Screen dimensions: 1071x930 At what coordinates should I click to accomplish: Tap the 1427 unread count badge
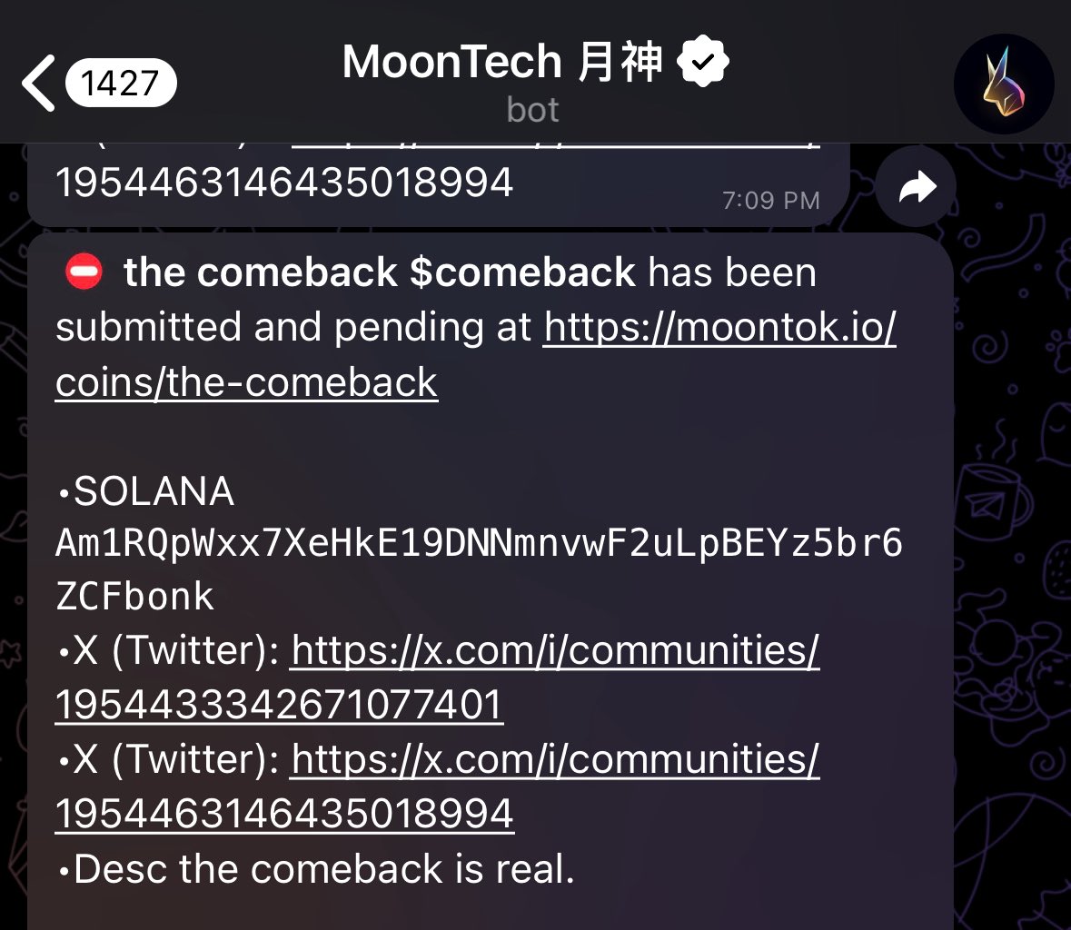[121, 84]
